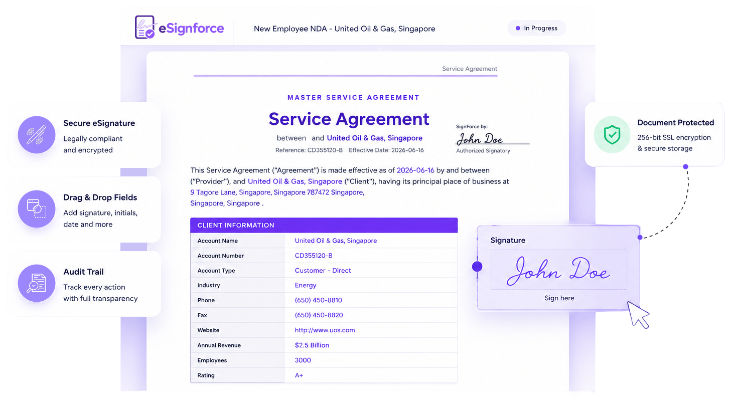Image resolution: width=732 pixels, height=411 pixels.
Task: Click United Oil & Gas, Singapore ("Client") in paragraph
Action: pyautogui.click(x=295, y=181)
